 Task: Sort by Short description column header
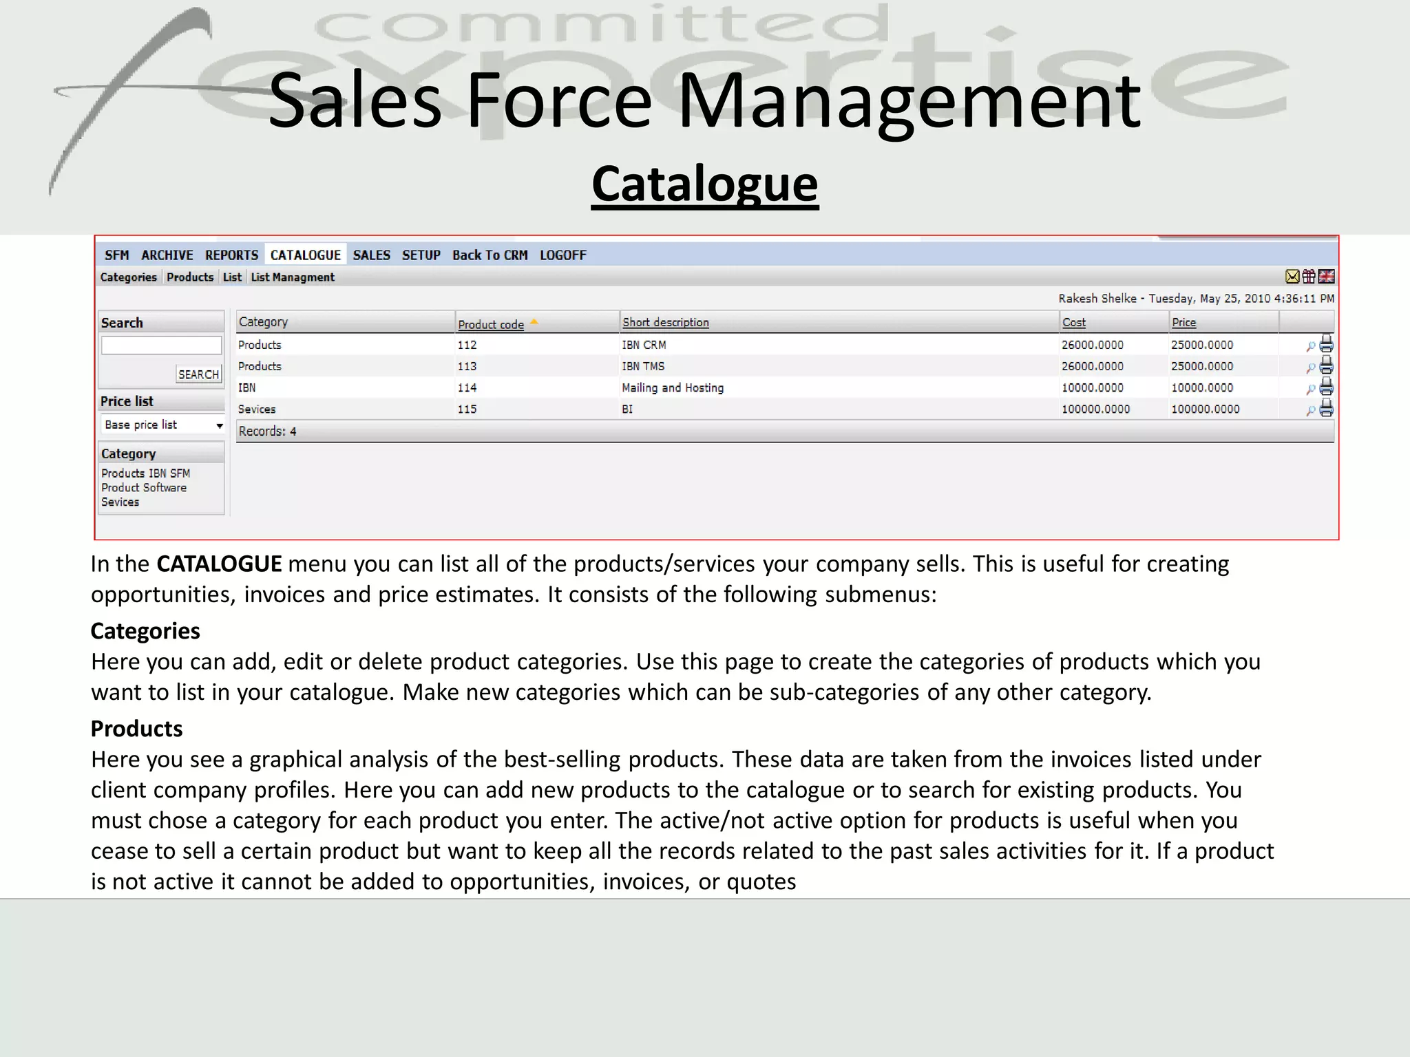click(x=666, y=322)
